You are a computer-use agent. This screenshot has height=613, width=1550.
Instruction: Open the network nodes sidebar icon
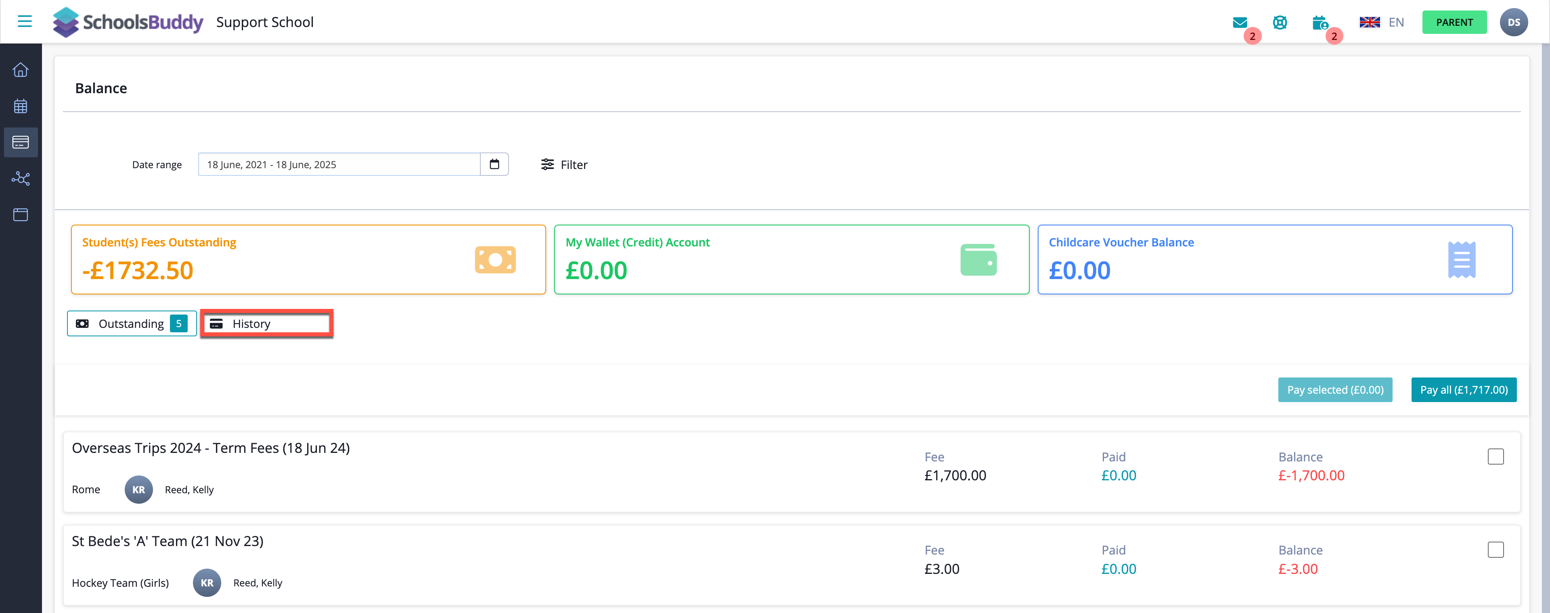[x=21, y=179]
